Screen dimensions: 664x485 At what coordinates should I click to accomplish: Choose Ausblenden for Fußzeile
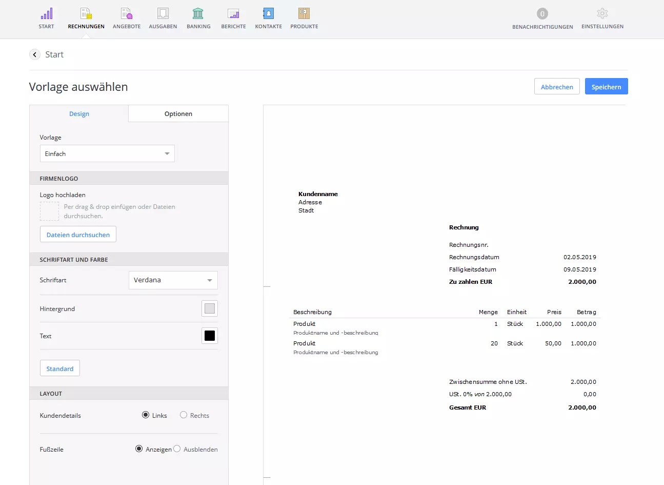click(177, 449)
